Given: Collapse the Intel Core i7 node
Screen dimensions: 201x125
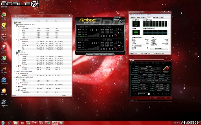Looking at the screenshot, I should (x=15, y=53).
